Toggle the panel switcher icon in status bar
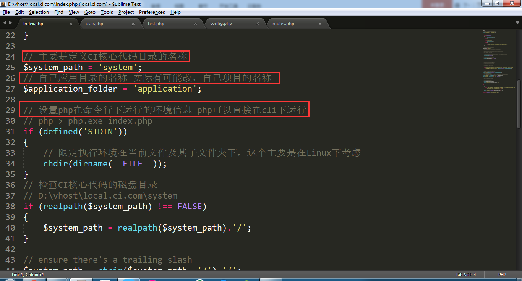This screenshot has height=281, width=522. pyautogui.click(x=6, y=275)
